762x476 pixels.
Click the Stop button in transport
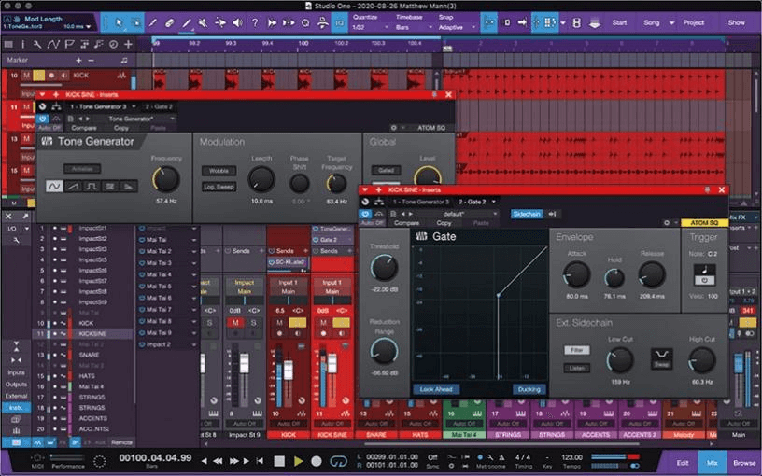click(x=279, y=461)
